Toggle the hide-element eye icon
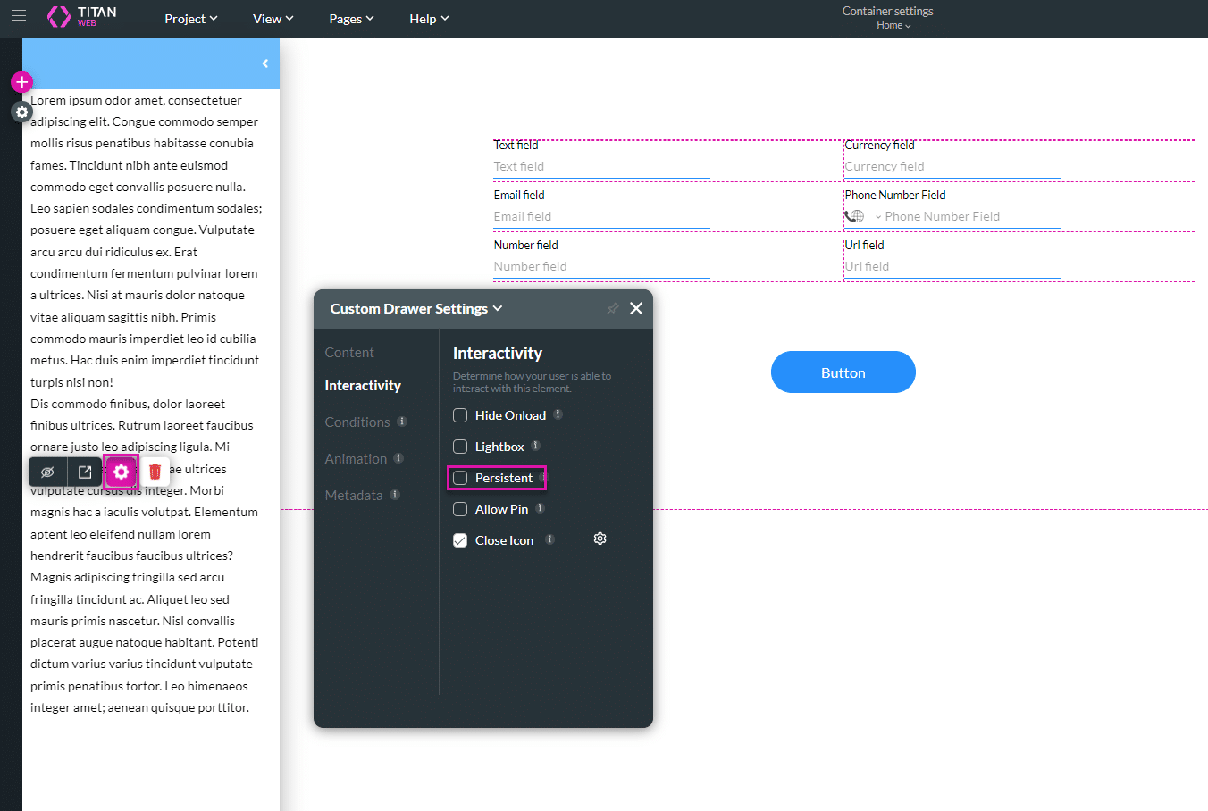Screen dimensions: 1208x811 pos(48,472)
